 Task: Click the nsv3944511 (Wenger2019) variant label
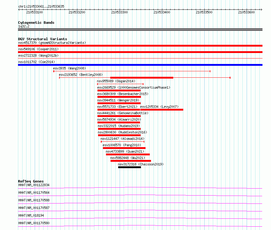tap(118, 101)
